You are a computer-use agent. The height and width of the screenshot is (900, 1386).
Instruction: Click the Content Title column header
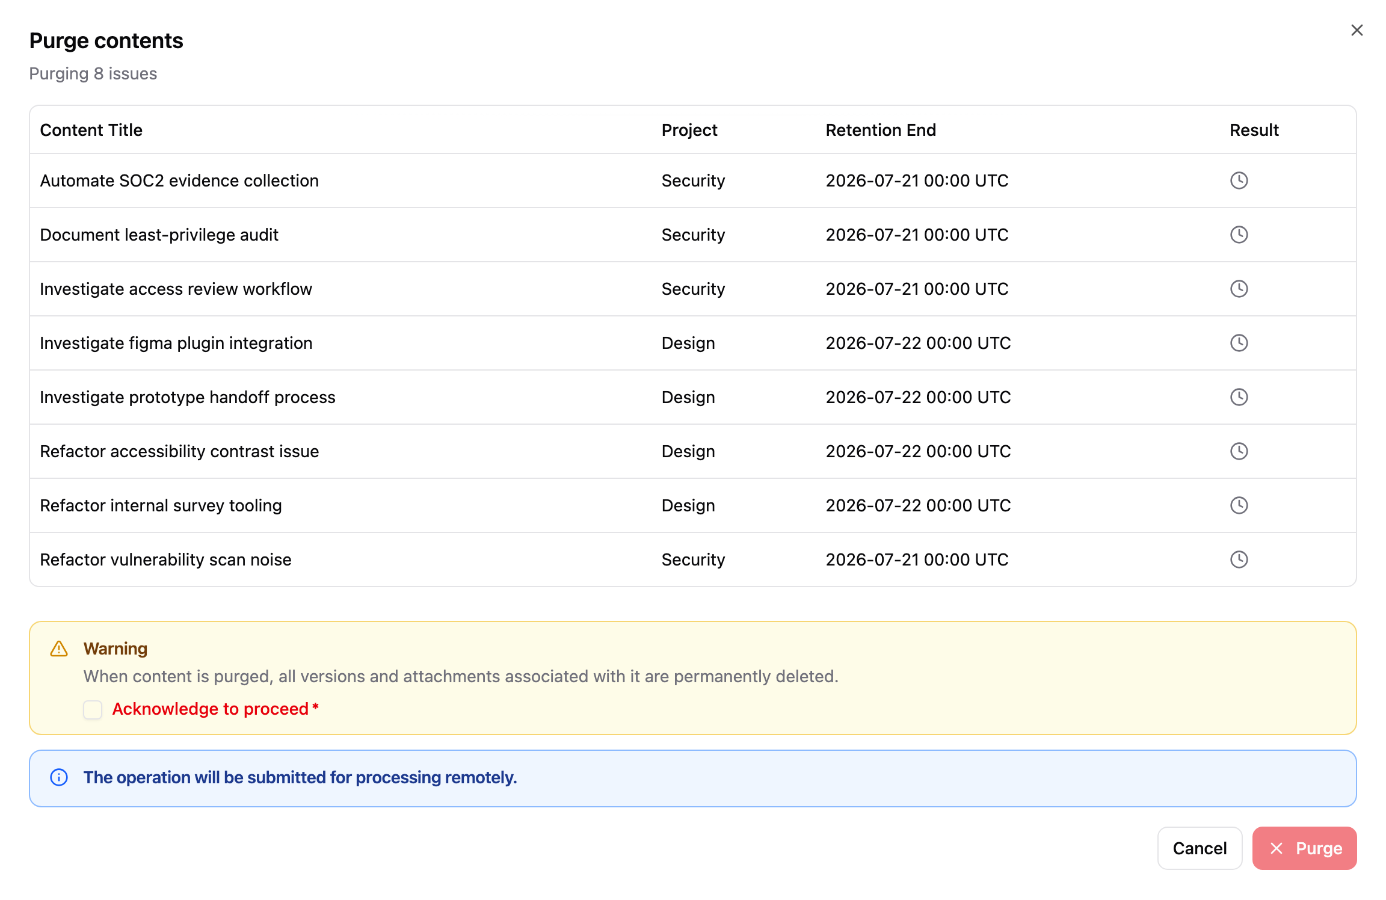[91, 130]
